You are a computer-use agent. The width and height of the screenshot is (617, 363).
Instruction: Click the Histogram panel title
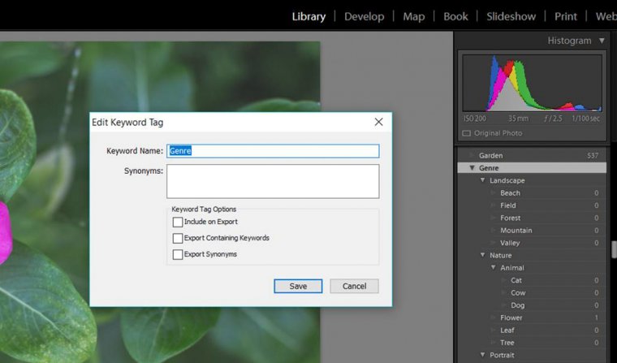pyautogui.click(x=569, y=41)
